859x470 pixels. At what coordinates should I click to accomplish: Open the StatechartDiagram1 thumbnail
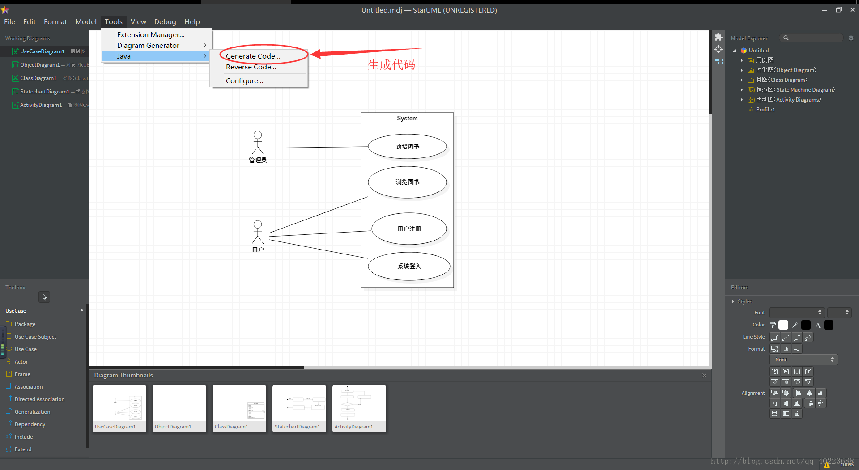[x=299, y=409]
